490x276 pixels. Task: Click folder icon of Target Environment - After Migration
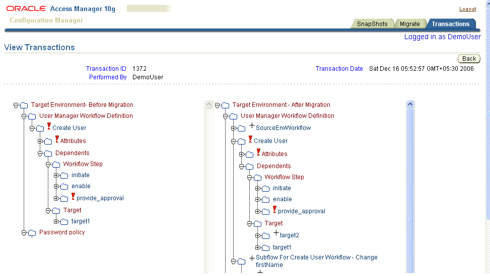click(226, 105)
